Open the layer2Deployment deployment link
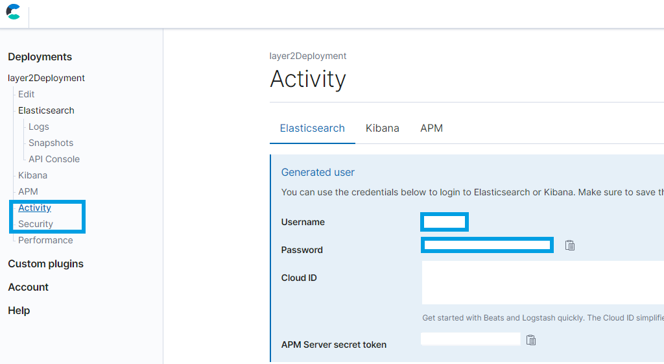This screenshot has width=664, height=364. click(46, 78)
